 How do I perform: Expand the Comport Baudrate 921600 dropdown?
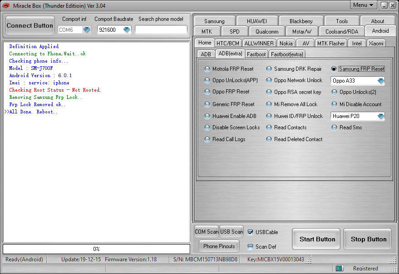tap(127, 30)
